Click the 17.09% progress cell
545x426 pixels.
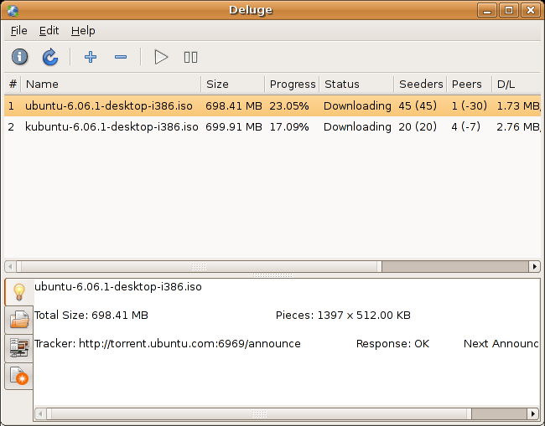click(289, 127)
